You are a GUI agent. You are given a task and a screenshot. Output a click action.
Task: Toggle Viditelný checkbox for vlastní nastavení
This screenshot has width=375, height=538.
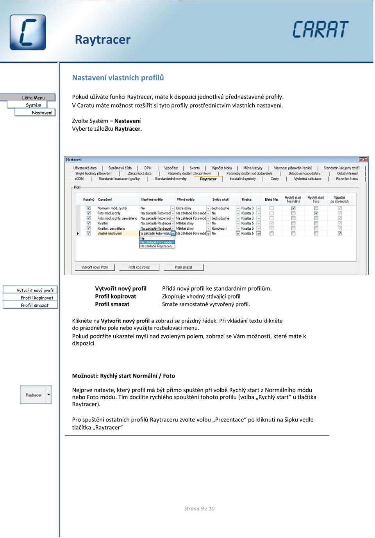click(x=89, y=234)
